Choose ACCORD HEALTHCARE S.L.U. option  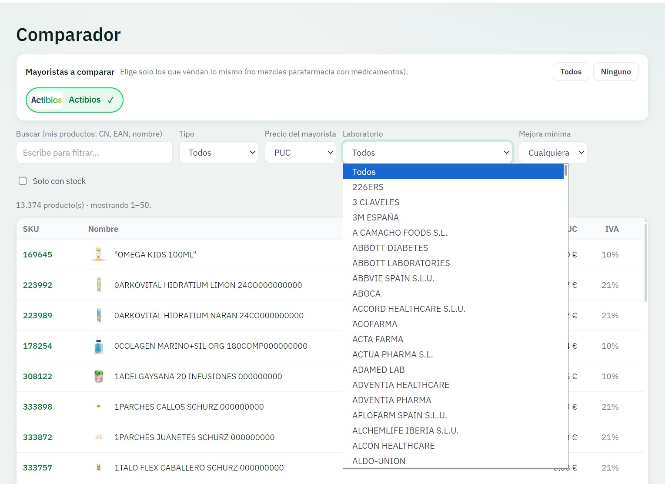click(453, 309)
